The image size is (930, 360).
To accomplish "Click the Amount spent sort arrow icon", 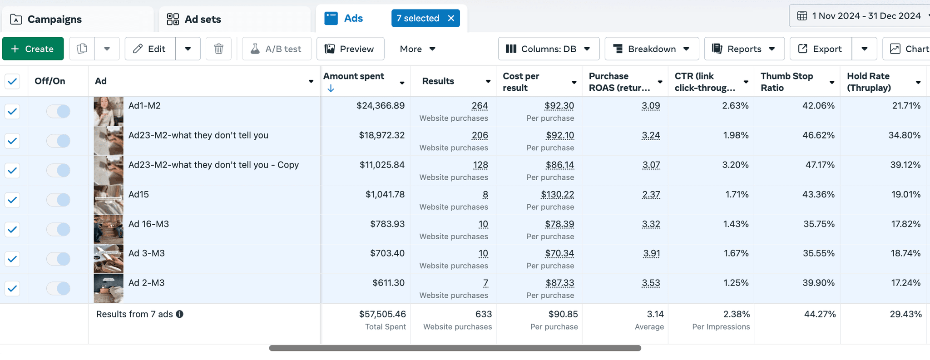I will click(x=331, y=89).
